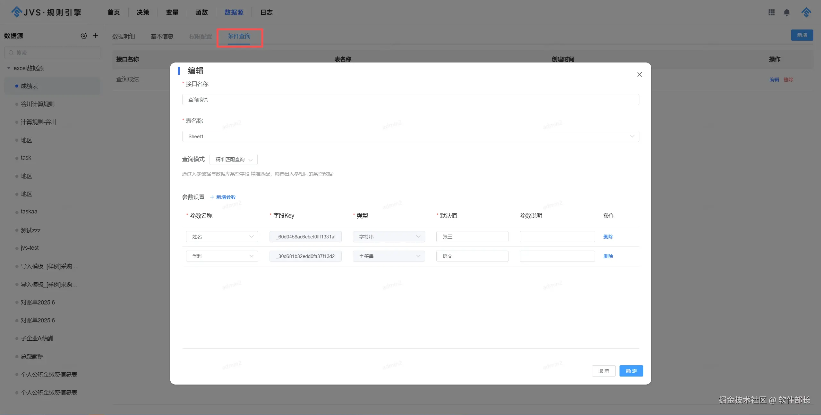Click the data source settings target icon
Screen dimensions: 821x415
84,36
